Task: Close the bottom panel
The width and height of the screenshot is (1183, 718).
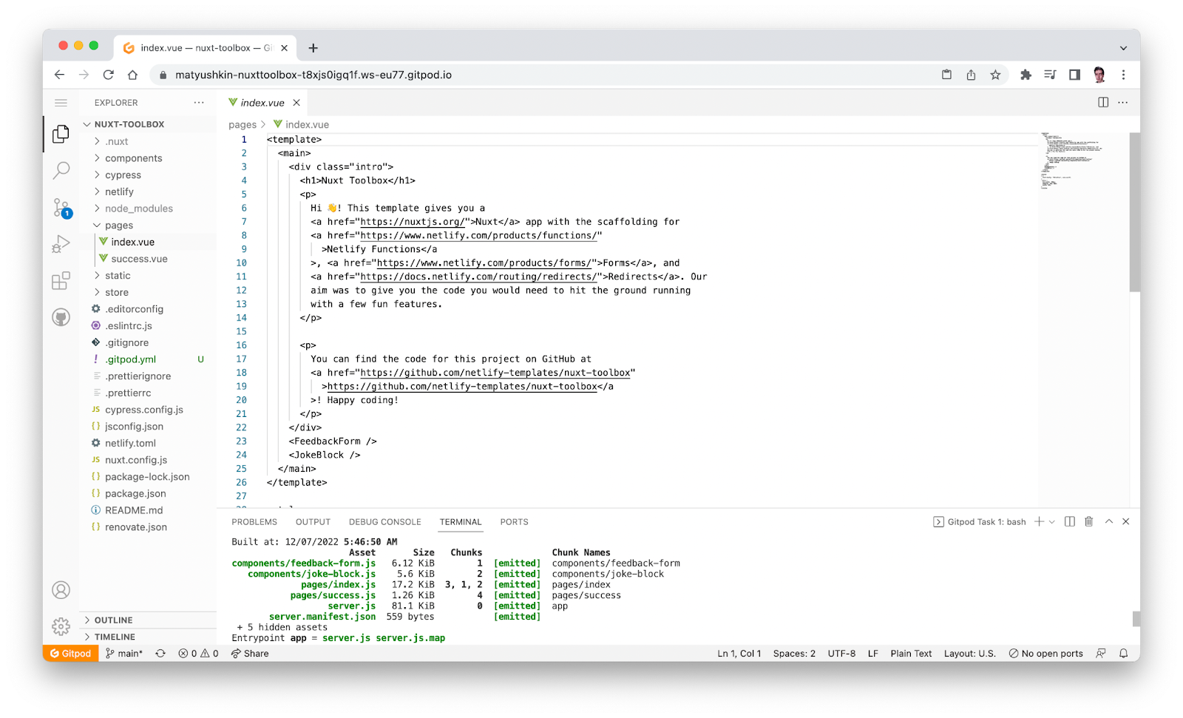Action: (x=1126, y=522)
